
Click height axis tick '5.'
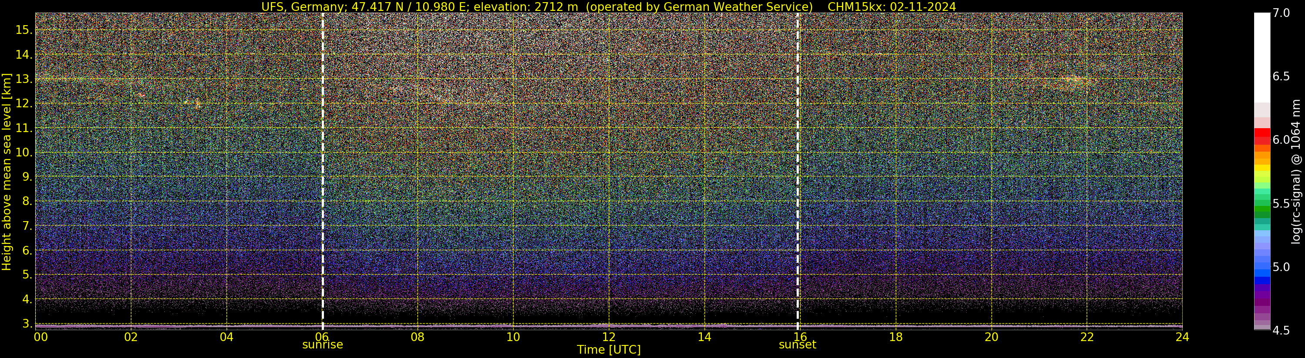coord(27,275)
